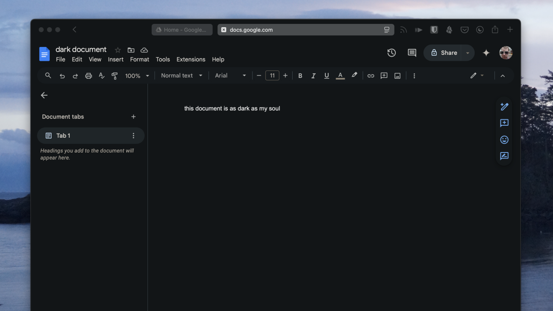Viewport: 553px width, 311px height.
Task: Toggle italic formatting
Action: tap(313, 76)
